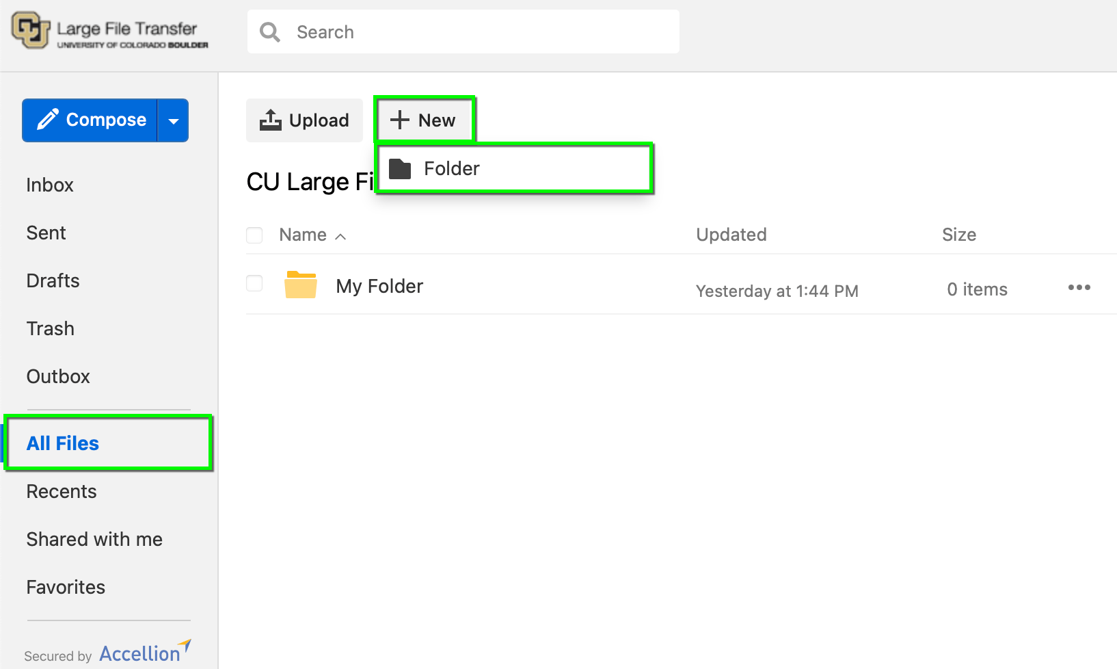Toggle the Name column sort chevron
This screenshot has height=669, width=1117.
(x=341, y=235)
